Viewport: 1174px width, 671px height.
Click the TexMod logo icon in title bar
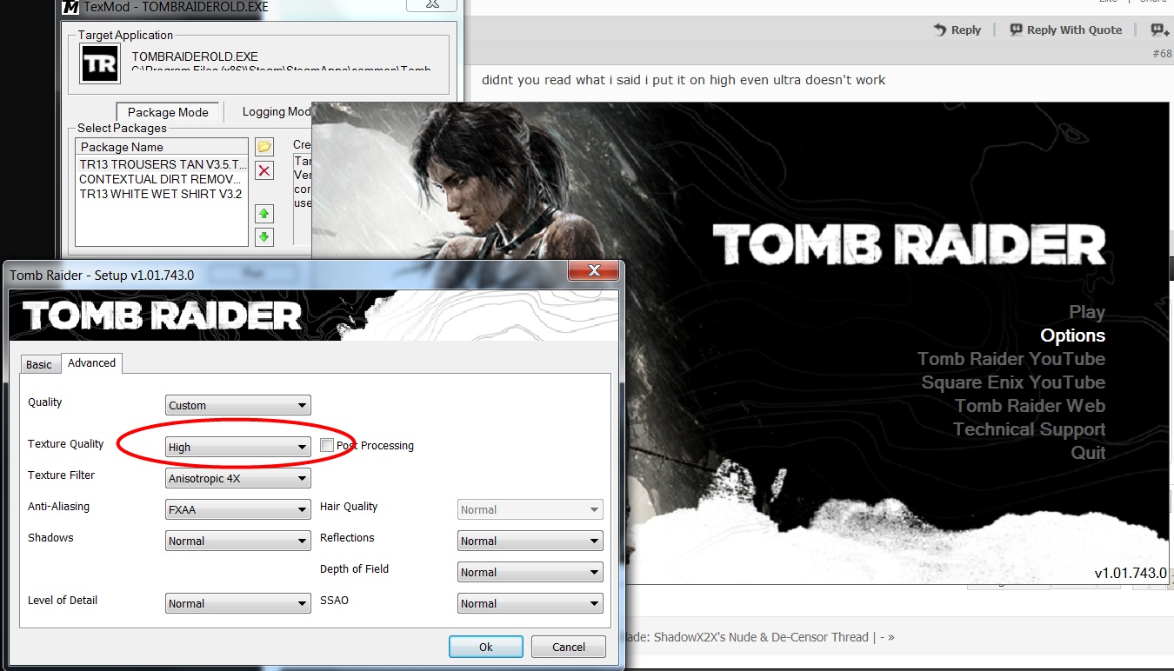pos(72,6)
